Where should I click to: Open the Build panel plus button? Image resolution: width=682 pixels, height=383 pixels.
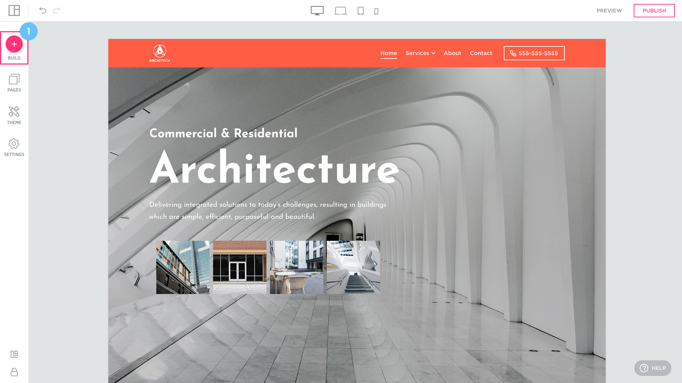pos(14,44)
